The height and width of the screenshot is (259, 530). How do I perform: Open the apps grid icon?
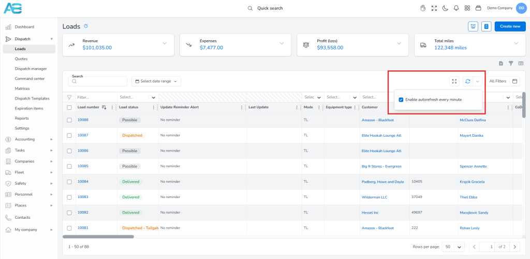[x=467, y=8]
